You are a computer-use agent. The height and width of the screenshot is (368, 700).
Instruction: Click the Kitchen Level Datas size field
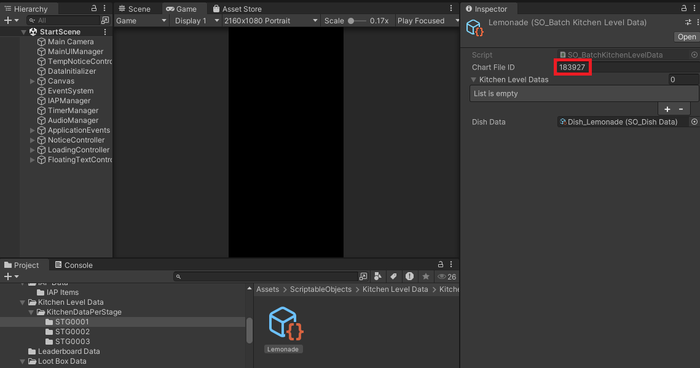tap(683, 80)
